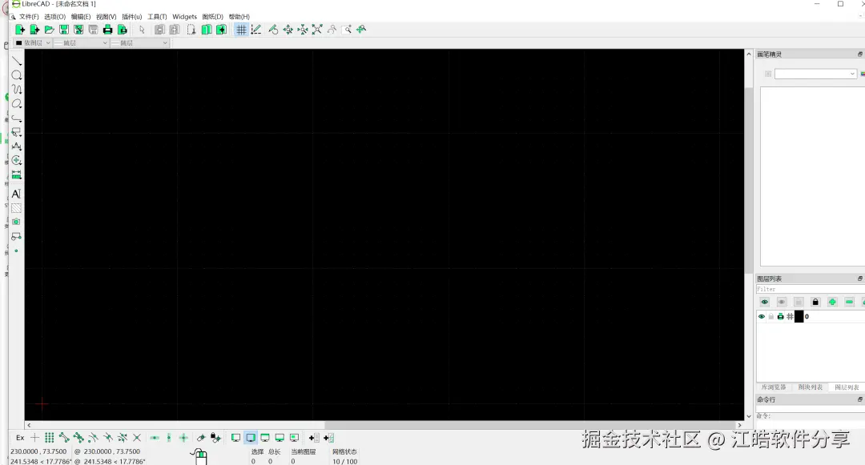
Task: Save the drawing with the floppy icon
Action: [x=64, y=30]
